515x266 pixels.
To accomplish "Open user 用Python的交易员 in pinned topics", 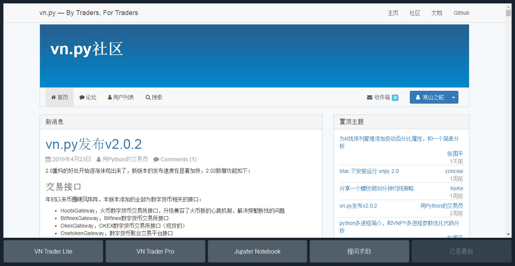I will pos(441,206).
